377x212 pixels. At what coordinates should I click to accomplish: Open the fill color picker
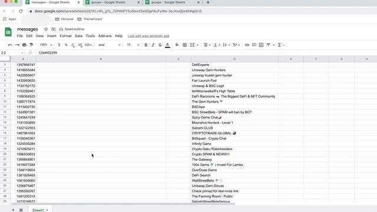[177, 45]
